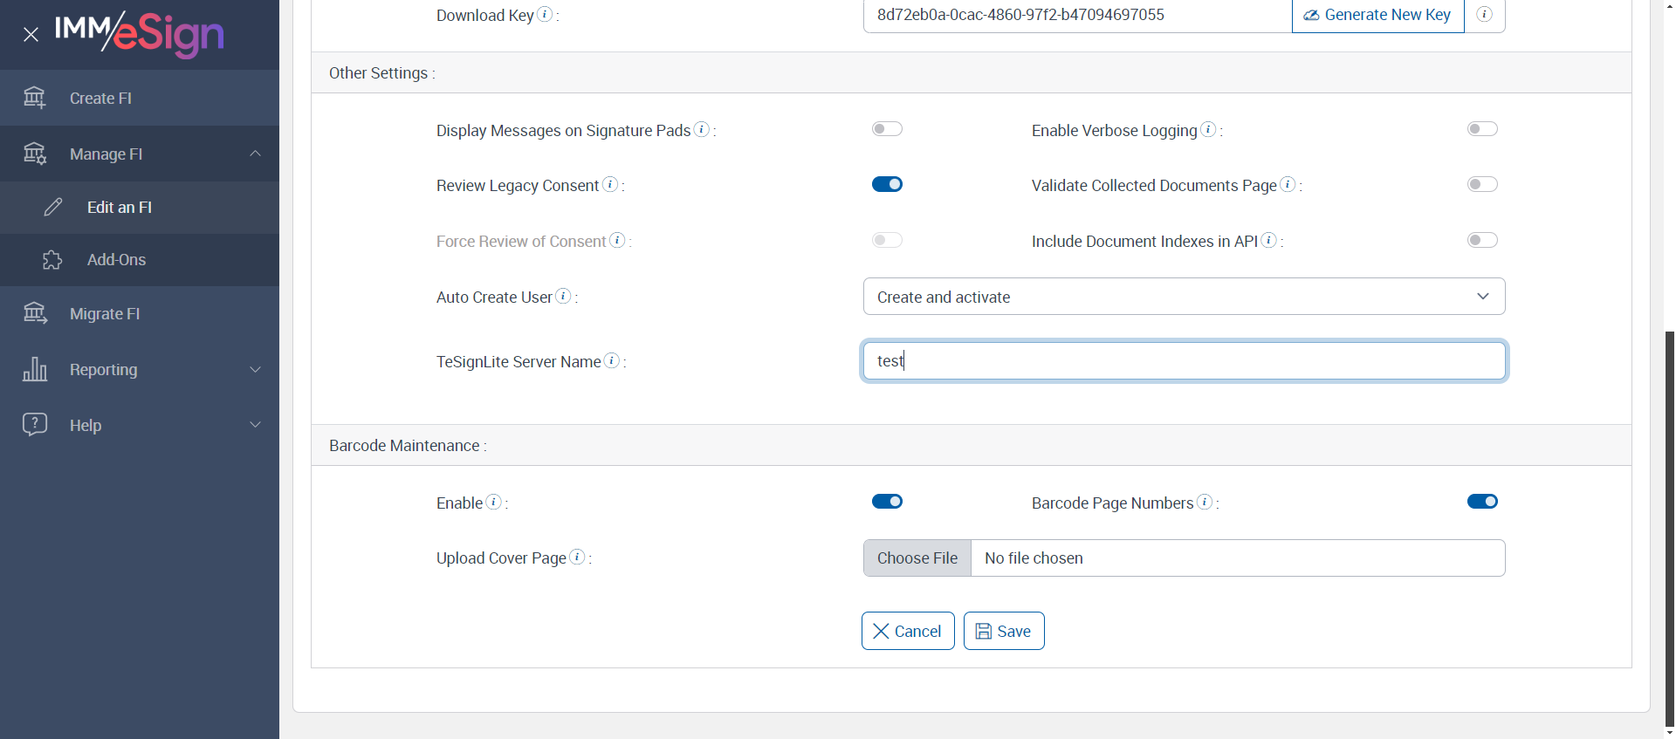Click the vertical page scrollbar

(1670, 523)
